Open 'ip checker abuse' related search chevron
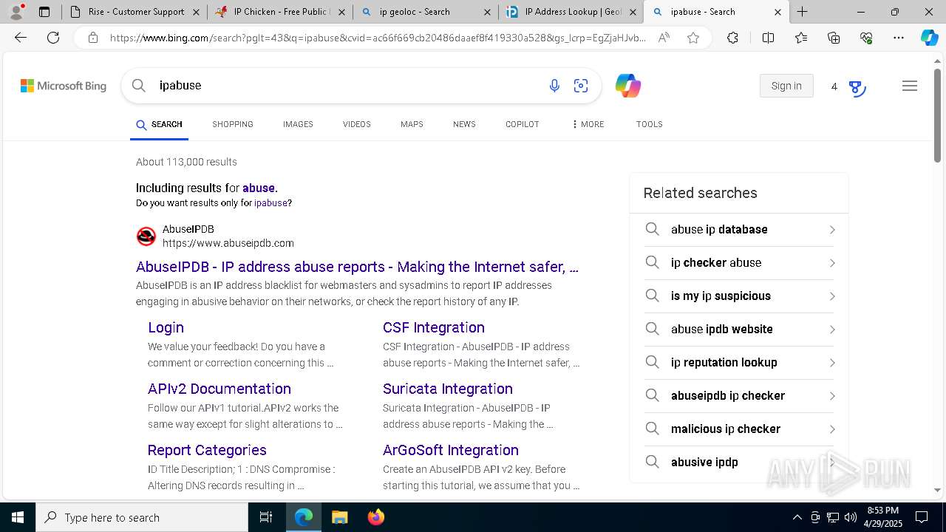Viewport: 946px width, 532px height. (x=832, y=263)
